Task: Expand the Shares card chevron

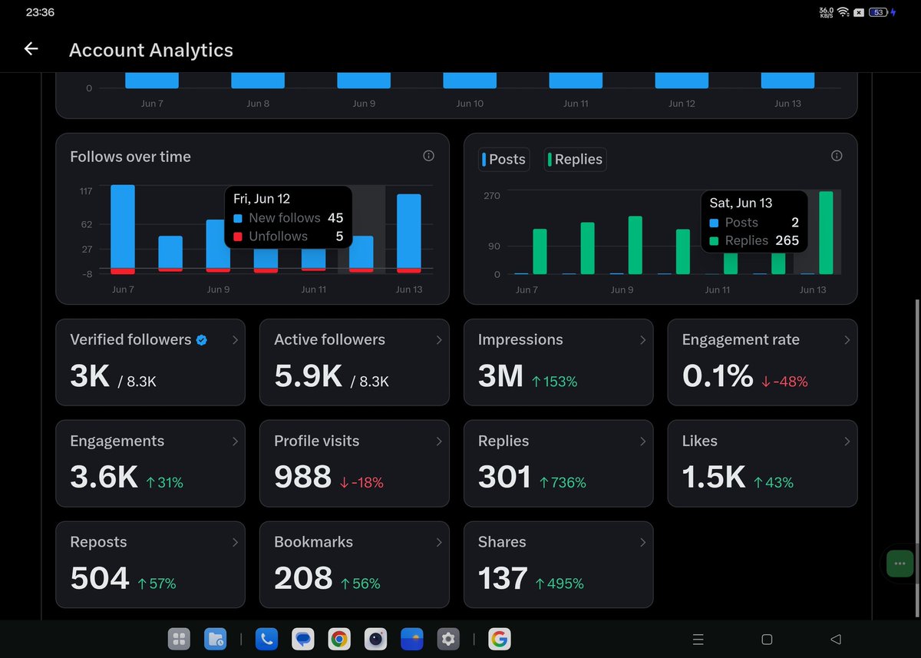Action: pos(643,543)
